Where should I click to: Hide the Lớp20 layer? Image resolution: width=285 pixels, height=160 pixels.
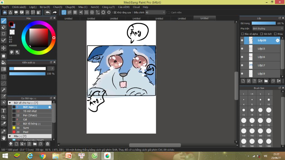[242, 40]
